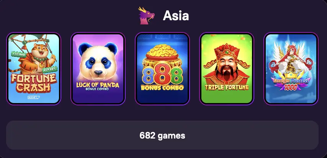Click the RTP 98% badge on Fortune Crash

[x=49, y=69]
